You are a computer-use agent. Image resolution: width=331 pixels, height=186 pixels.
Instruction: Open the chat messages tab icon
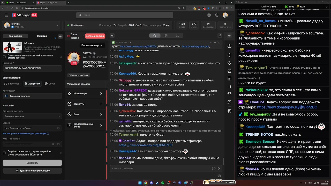pos(155,36)
